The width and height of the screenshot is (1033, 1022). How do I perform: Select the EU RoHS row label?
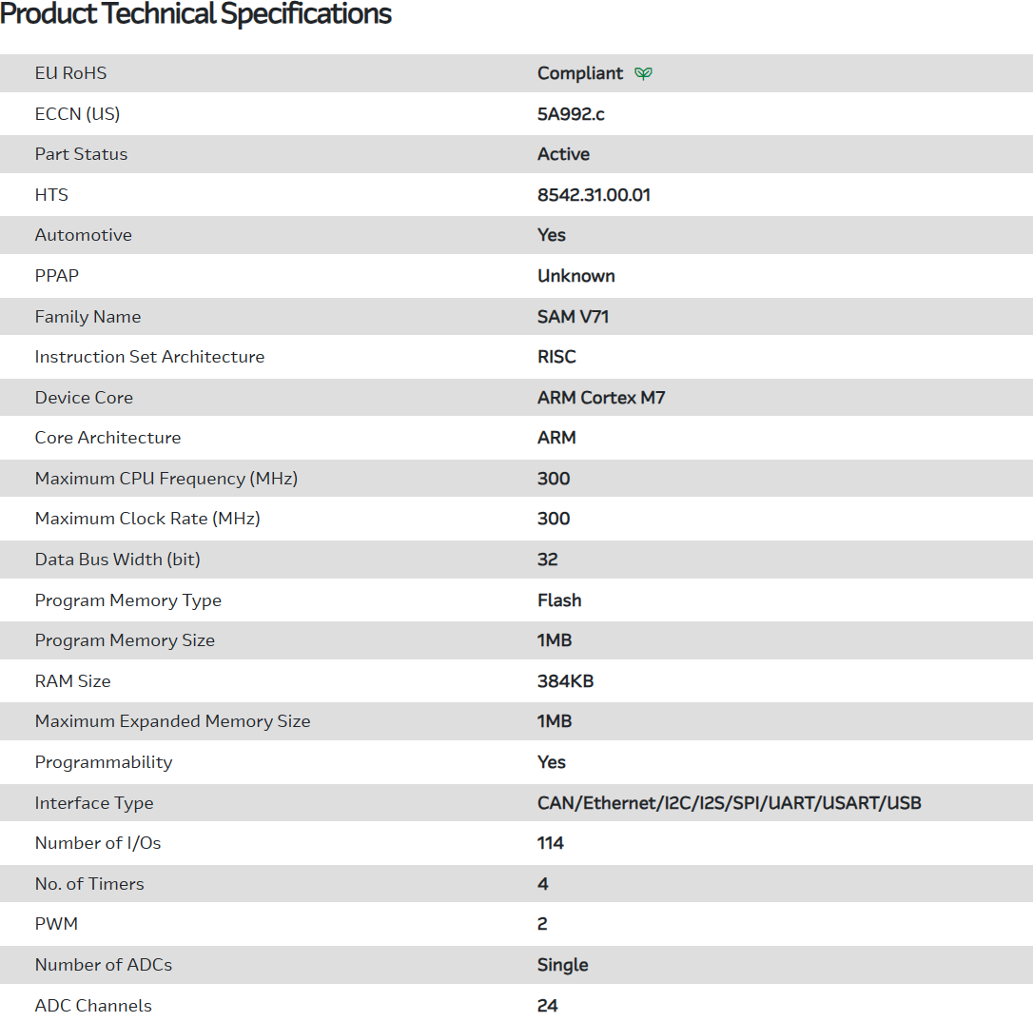click(x=70, y=73)
